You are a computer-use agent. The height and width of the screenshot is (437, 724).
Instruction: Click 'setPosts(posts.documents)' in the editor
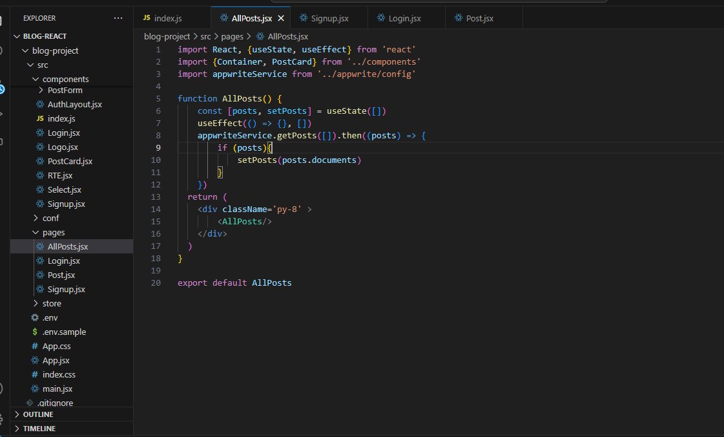[x=299, y=160]
